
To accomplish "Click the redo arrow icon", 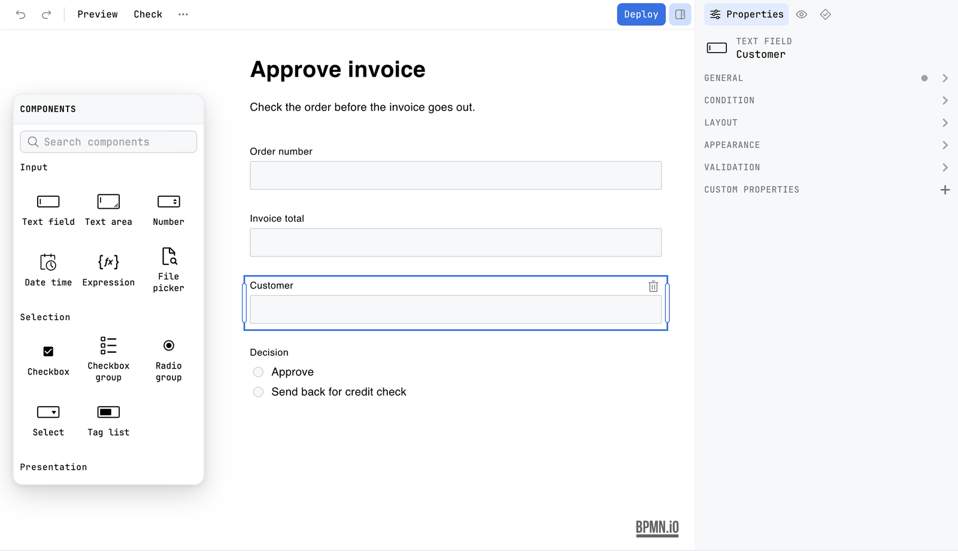I will coord(46,14).
